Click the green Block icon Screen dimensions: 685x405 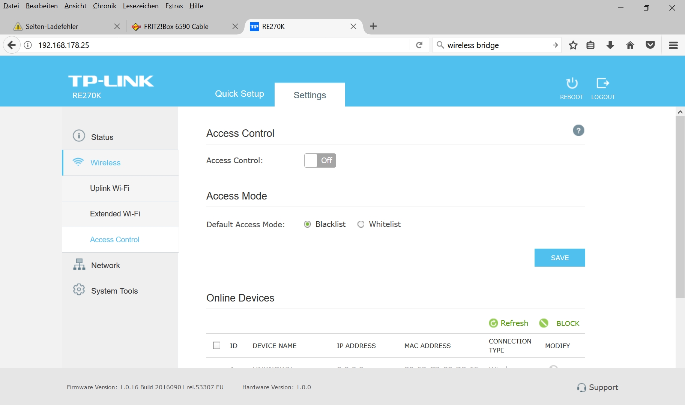[544, 323]
